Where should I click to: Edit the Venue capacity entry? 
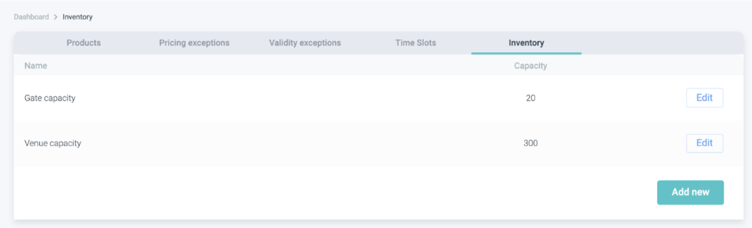(x=704, y=143)
